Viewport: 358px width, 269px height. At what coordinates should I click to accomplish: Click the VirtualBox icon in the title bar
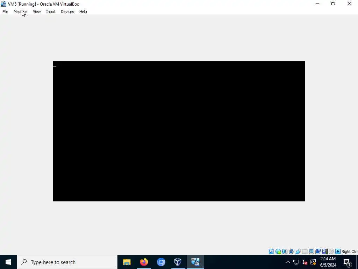point(3,4)
